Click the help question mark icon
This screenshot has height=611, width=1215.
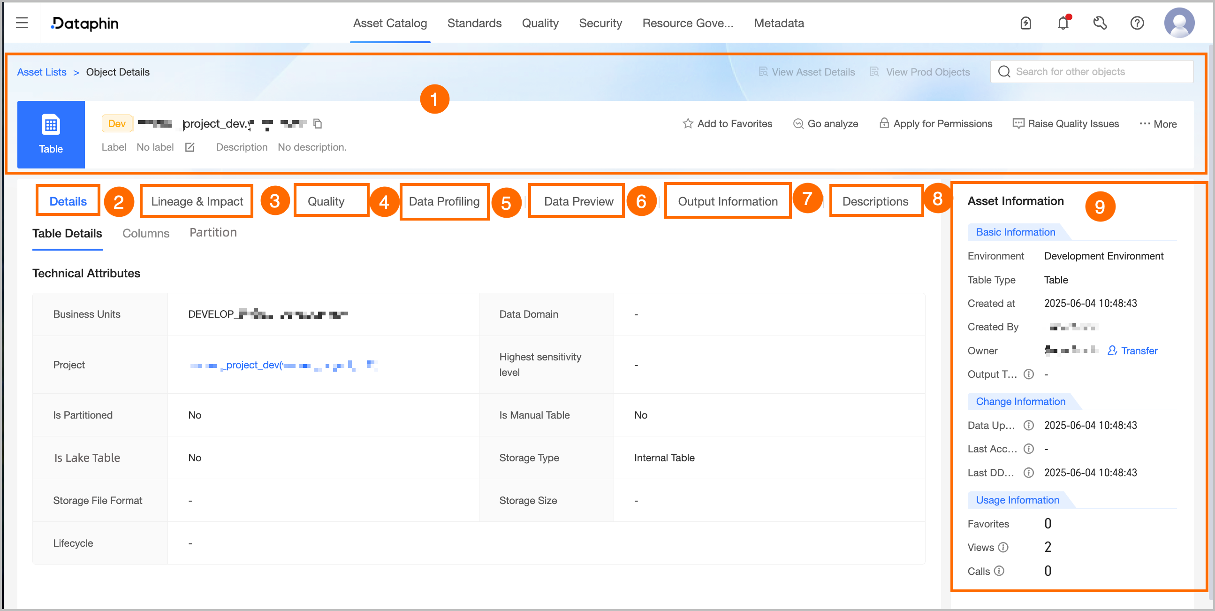tap(1137, 23)
